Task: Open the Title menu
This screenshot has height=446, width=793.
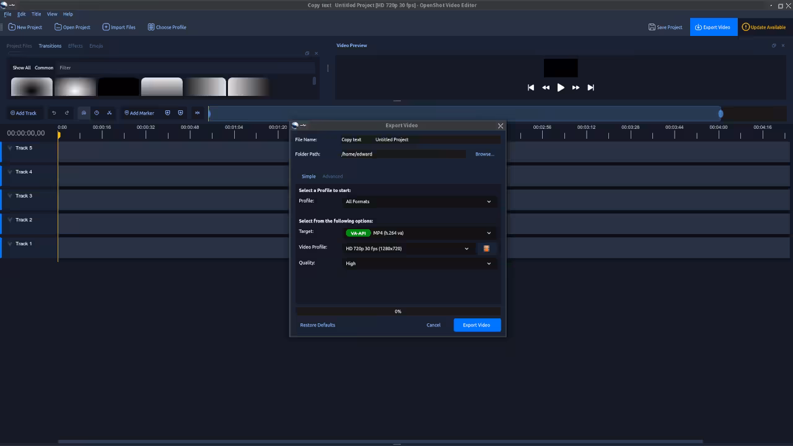Action: (x=37, y=14)
